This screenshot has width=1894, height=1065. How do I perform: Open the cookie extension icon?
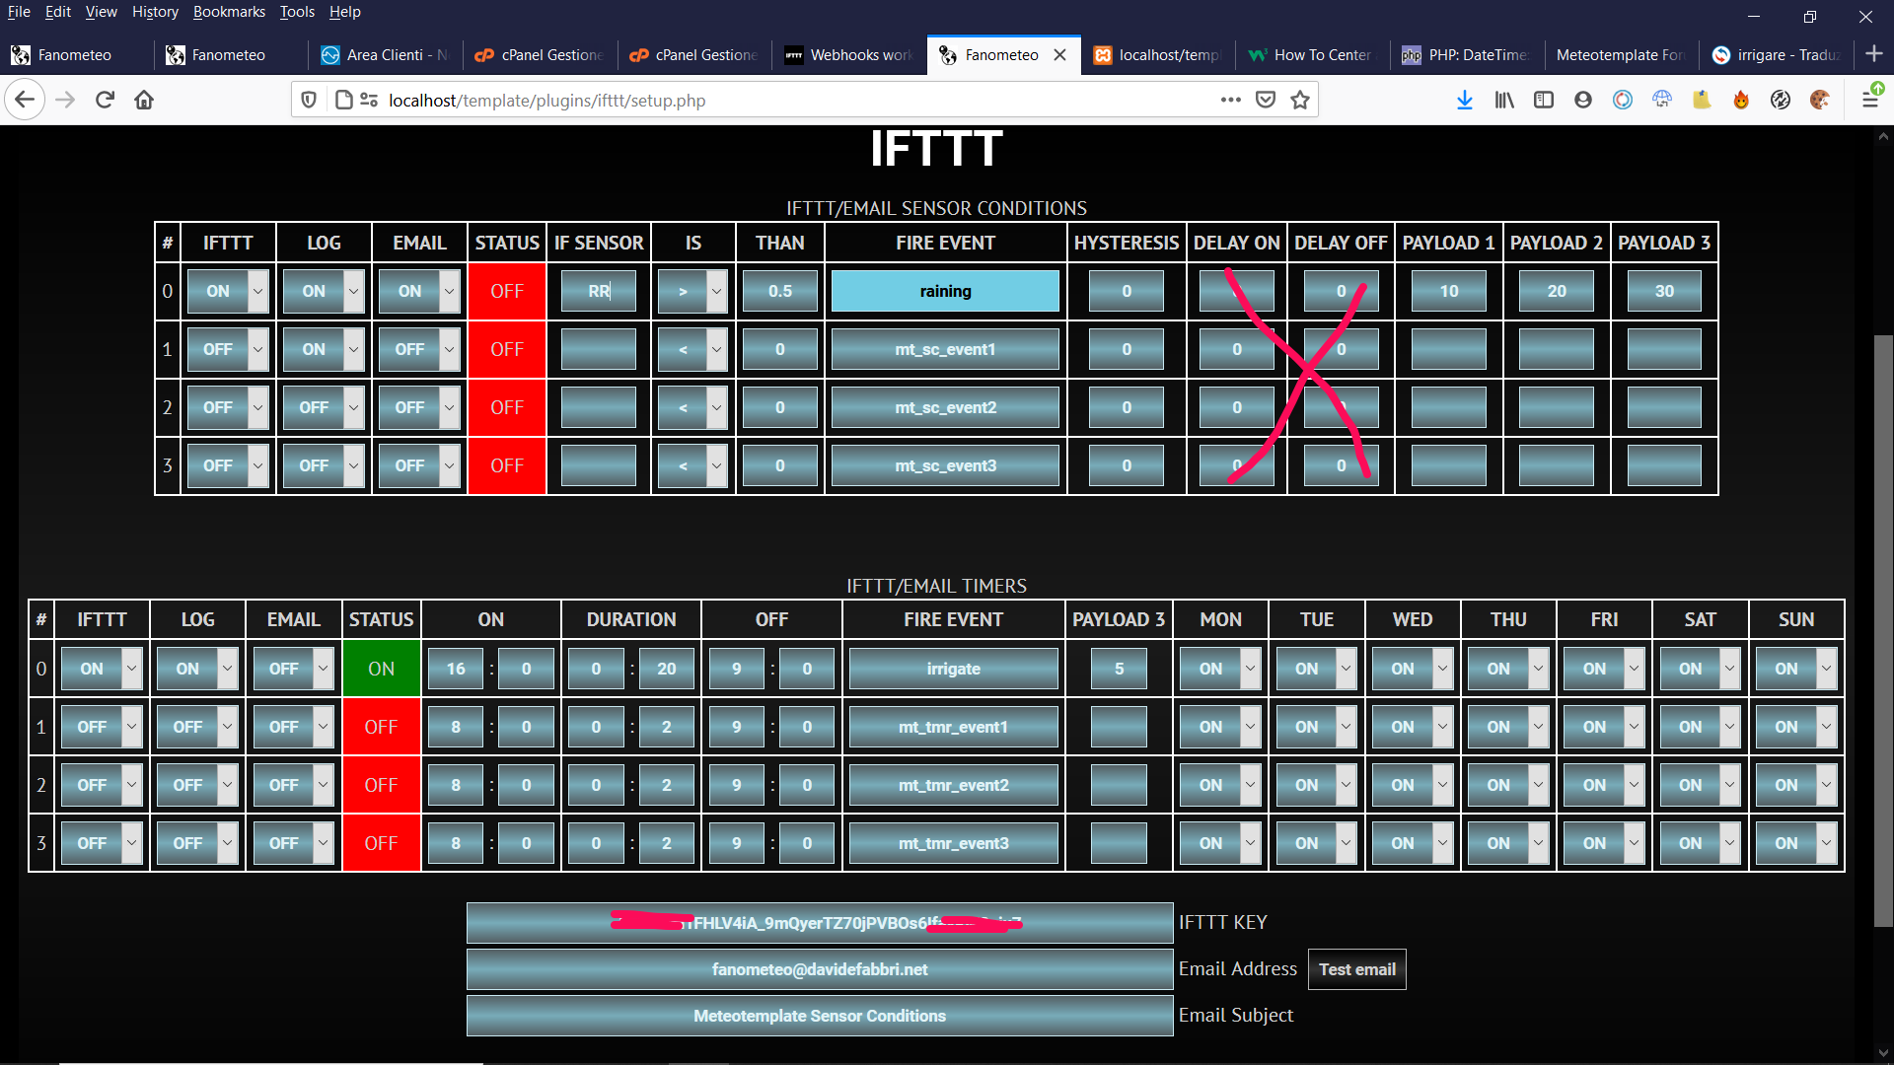click(x=1820, y=100)
